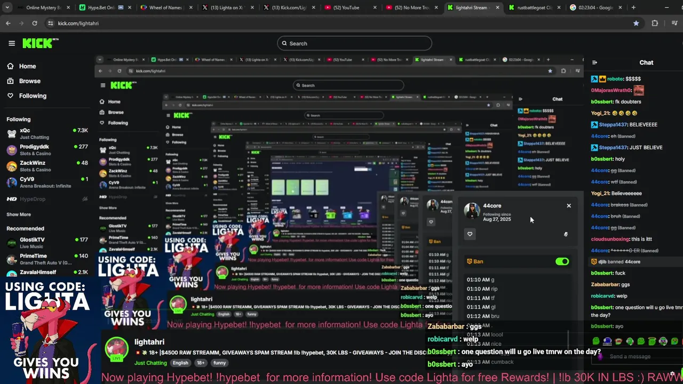The image size is (683, 384).
Task: Bookmark this page with the star icon
Action: (x=636, y=23)
